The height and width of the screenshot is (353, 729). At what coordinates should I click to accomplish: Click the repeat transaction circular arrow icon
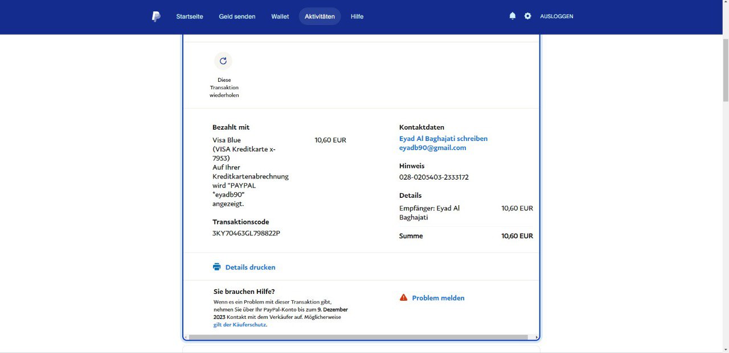click(223, 61)
